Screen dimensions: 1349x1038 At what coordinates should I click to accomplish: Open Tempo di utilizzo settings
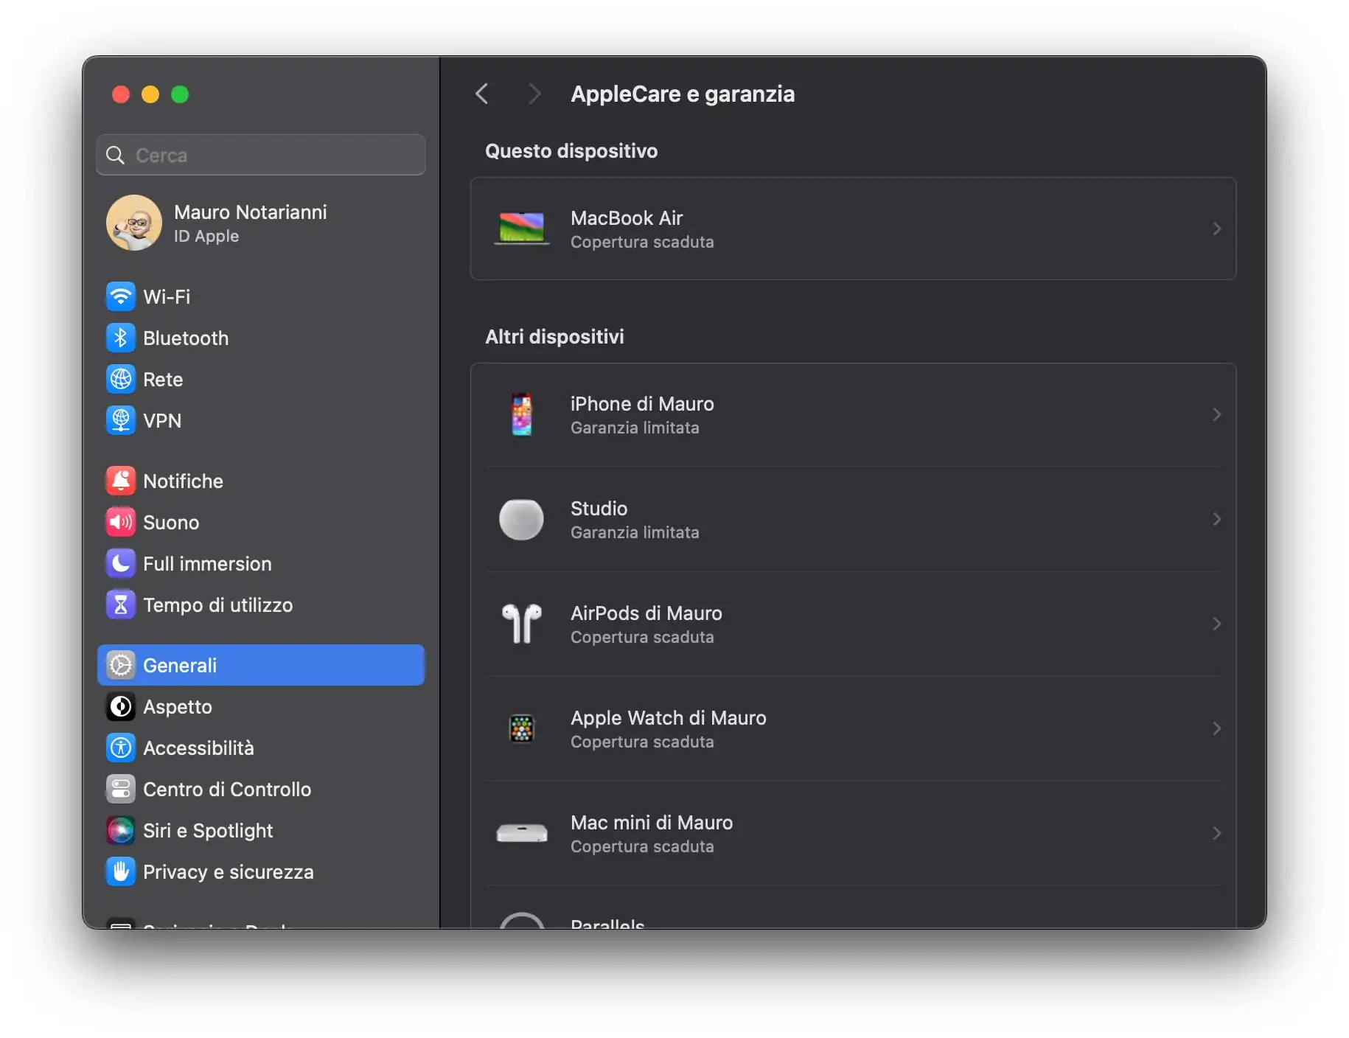pyautogui.click(x=217, y=605)
